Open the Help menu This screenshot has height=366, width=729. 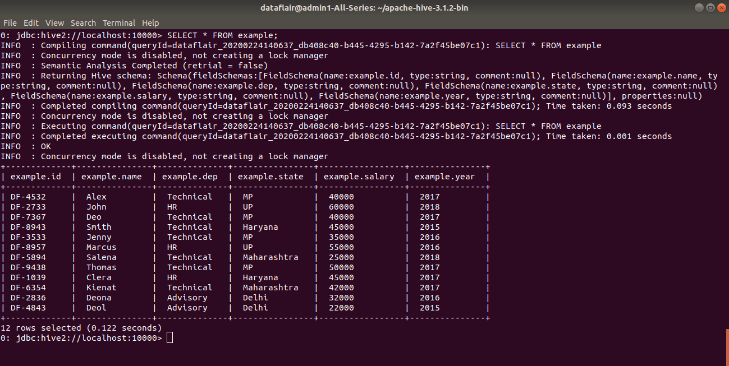(150, 23)
